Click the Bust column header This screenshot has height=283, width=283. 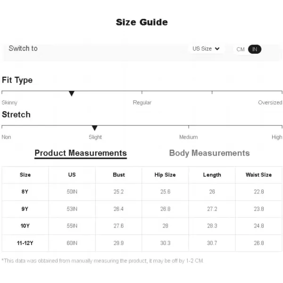(119, 175)
